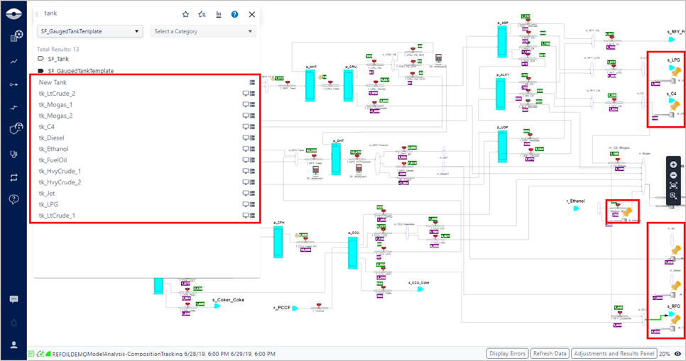Image resolution: width=686 pixels, height=361 pixels.
Task: Click the monitor icon next to tk_Ethanol
Action: (246, 149)
